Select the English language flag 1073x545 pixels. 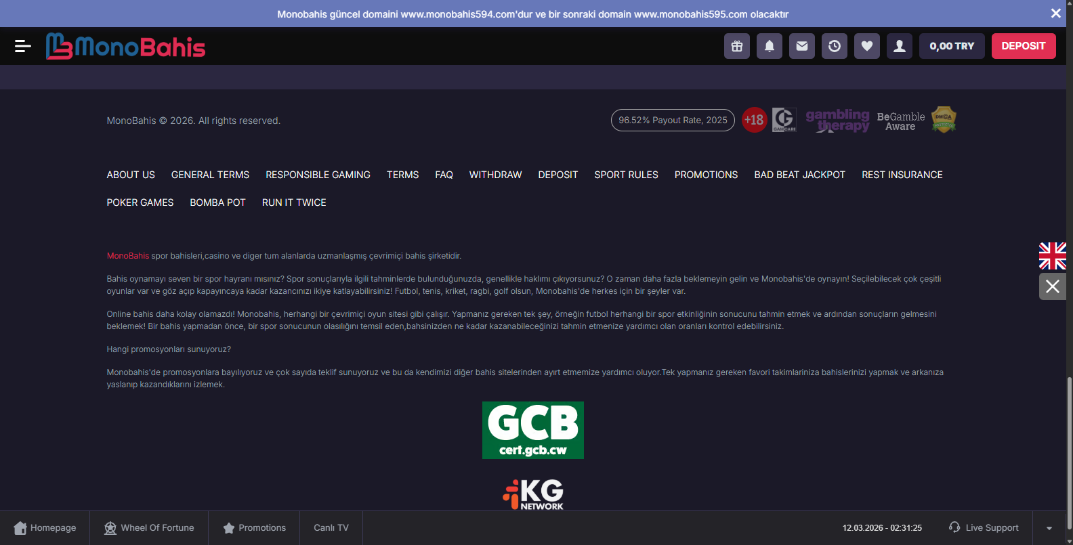pos(1052,256)
